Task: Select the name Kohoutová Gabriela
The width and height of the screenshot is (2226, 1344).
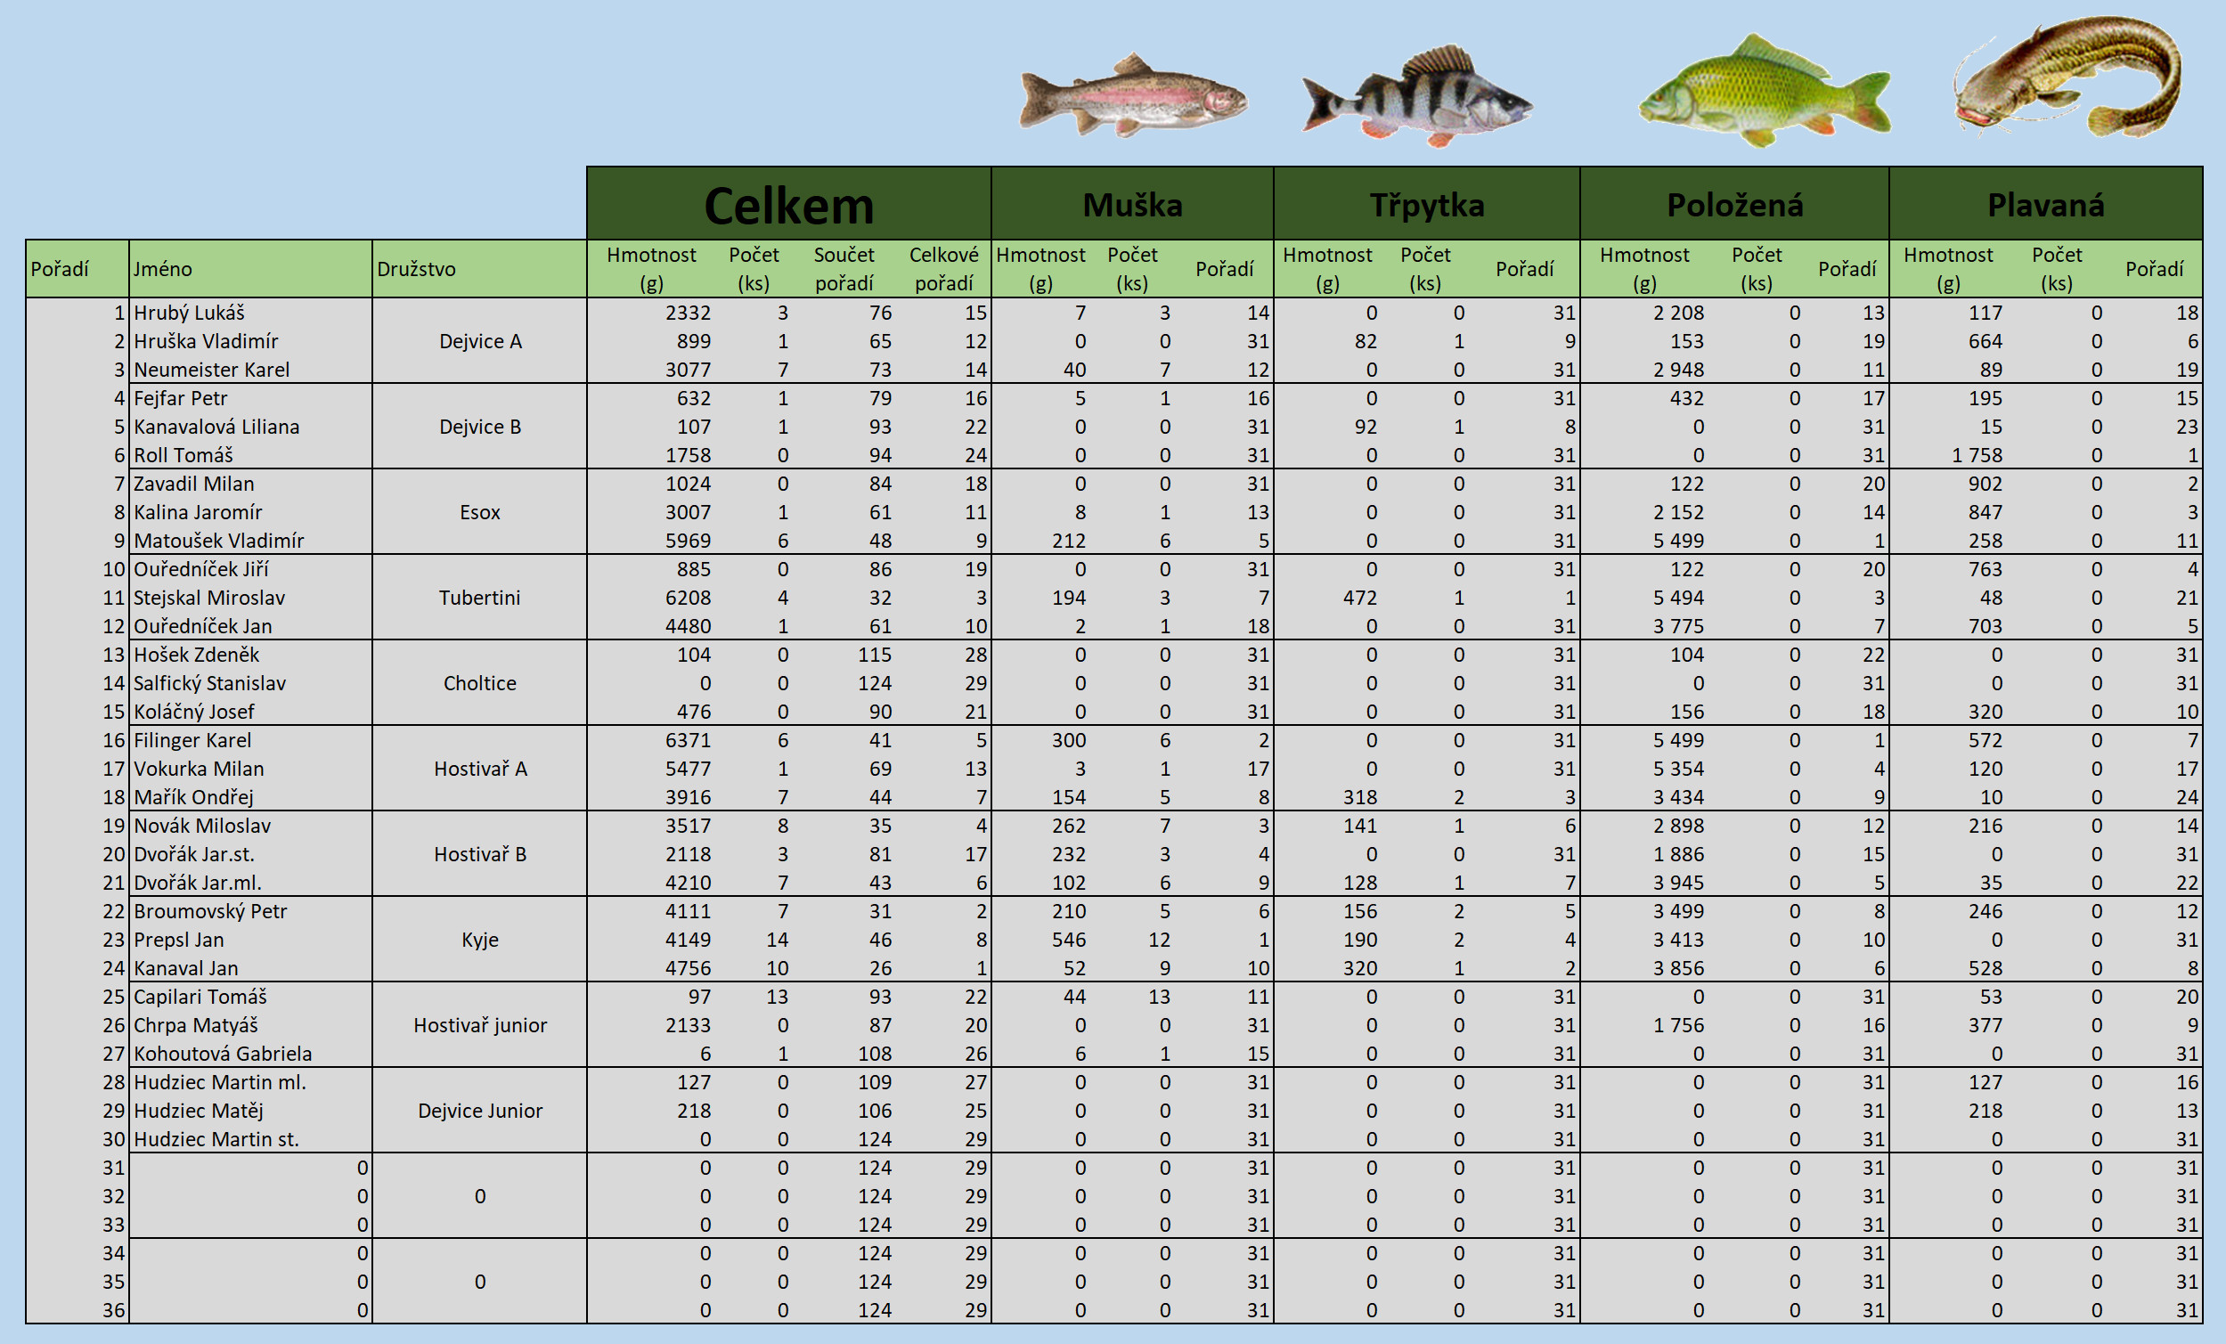Action: coord(224,1054)
